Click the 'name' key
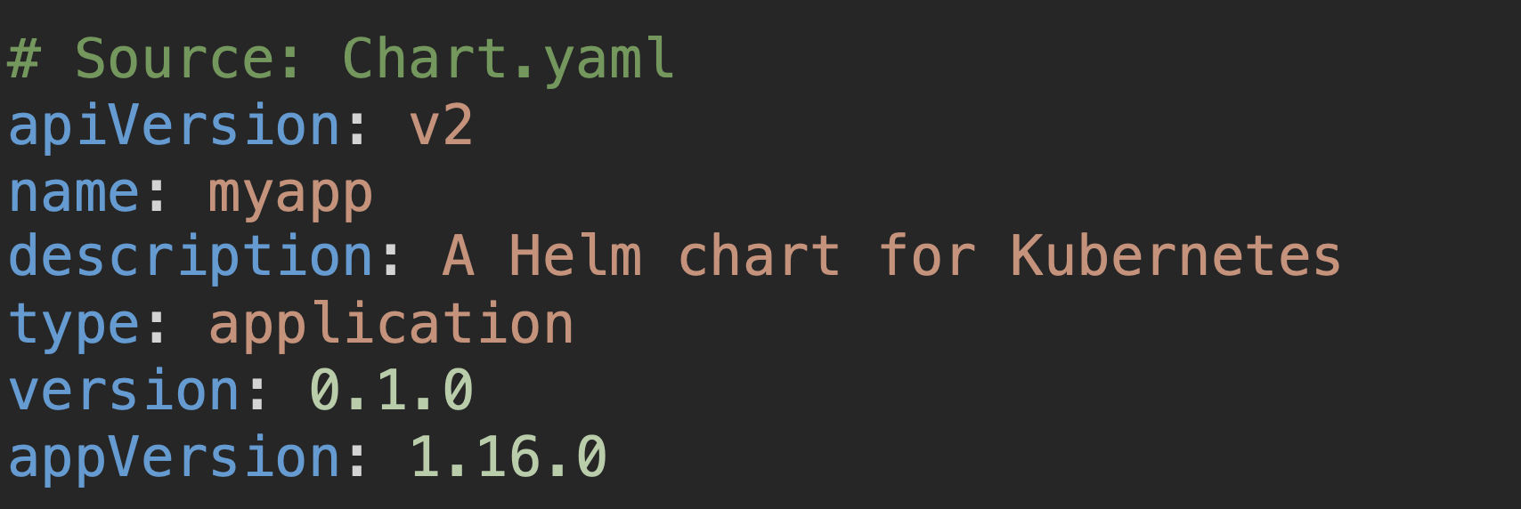Screen dimensions: 1521x509 click(74, 192)
